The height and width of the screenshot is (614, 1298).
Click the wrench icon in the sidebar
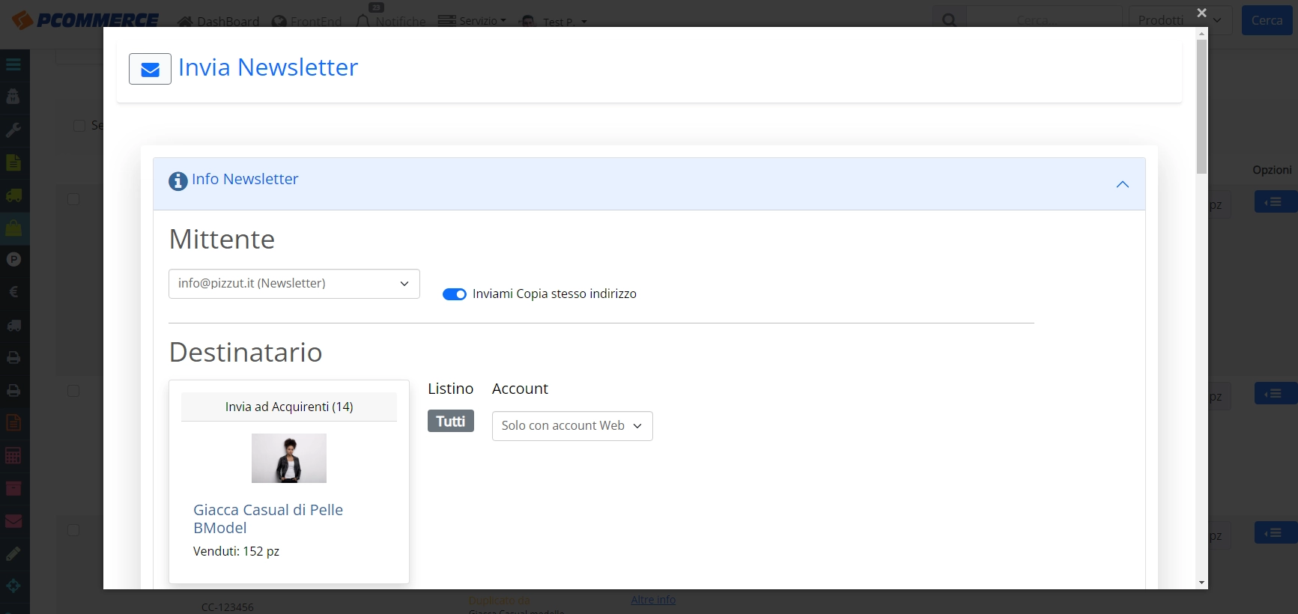pyautogui.click(x=13, y=130)
